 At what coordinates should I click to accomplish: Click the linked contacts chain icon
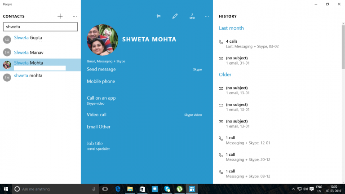[x=192, y=17]
